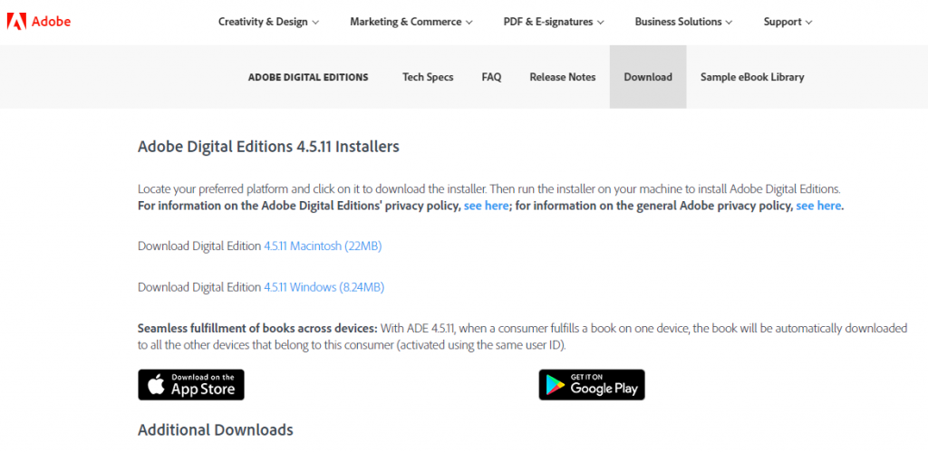Click the Adobe logo icon
Viewport: 928px width, 452px height.
16,22
